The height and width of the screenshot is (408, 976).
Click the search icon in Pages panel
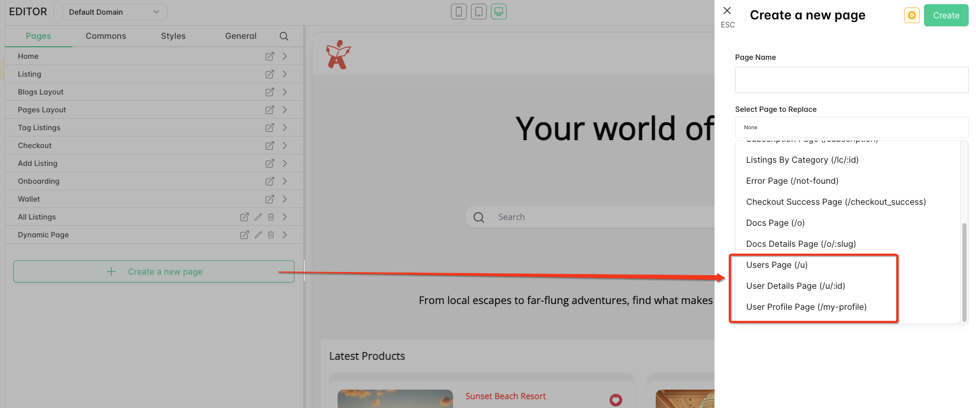284,36
